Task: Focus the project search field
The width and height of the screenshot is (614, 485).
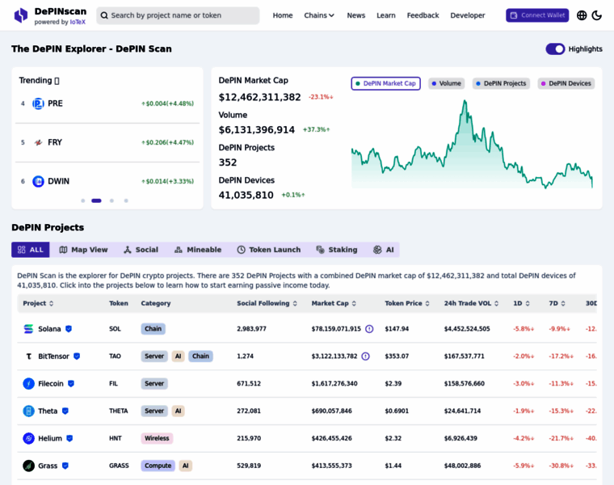Action: pos(178,15)
